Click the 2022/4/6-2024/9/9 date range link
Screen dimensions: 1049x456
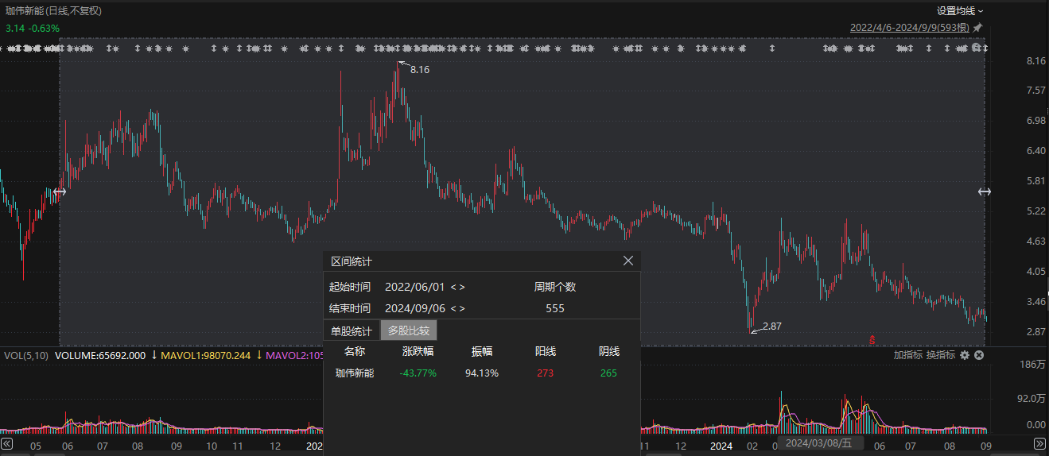pos(909,27)
